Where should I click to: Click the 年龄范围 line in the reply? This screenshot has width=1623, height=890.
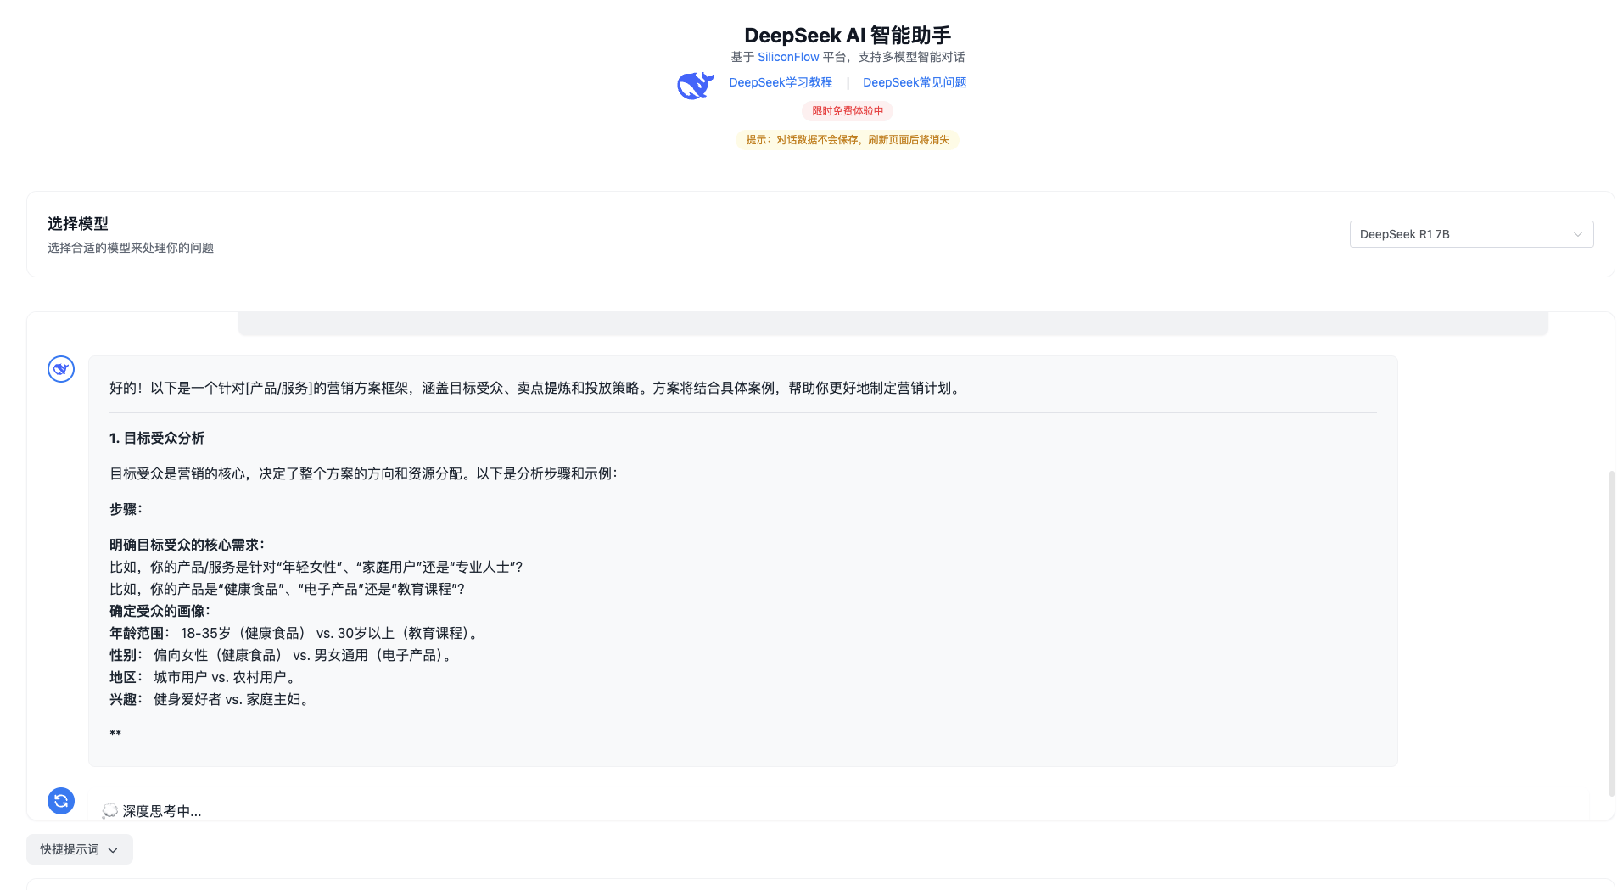[296, 633]
